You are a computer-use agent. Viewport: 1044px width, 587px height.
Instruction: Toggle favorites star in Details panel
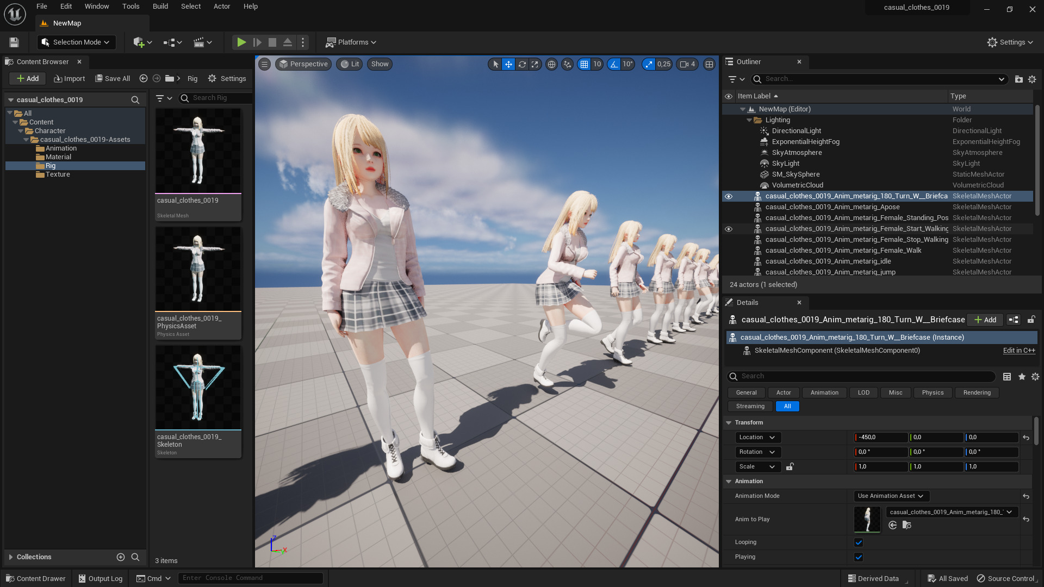(x=1022, y=377)
